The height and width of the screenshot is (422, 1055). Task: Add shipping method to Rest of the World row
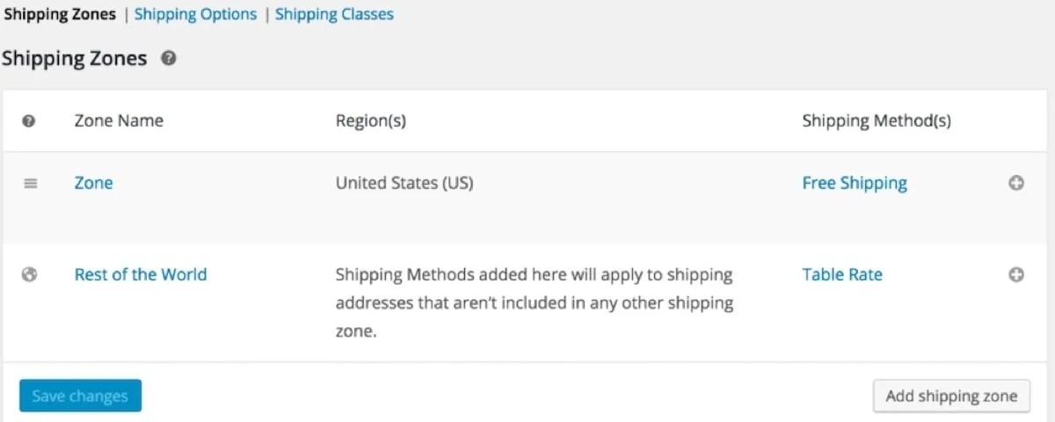[1016, 274]
